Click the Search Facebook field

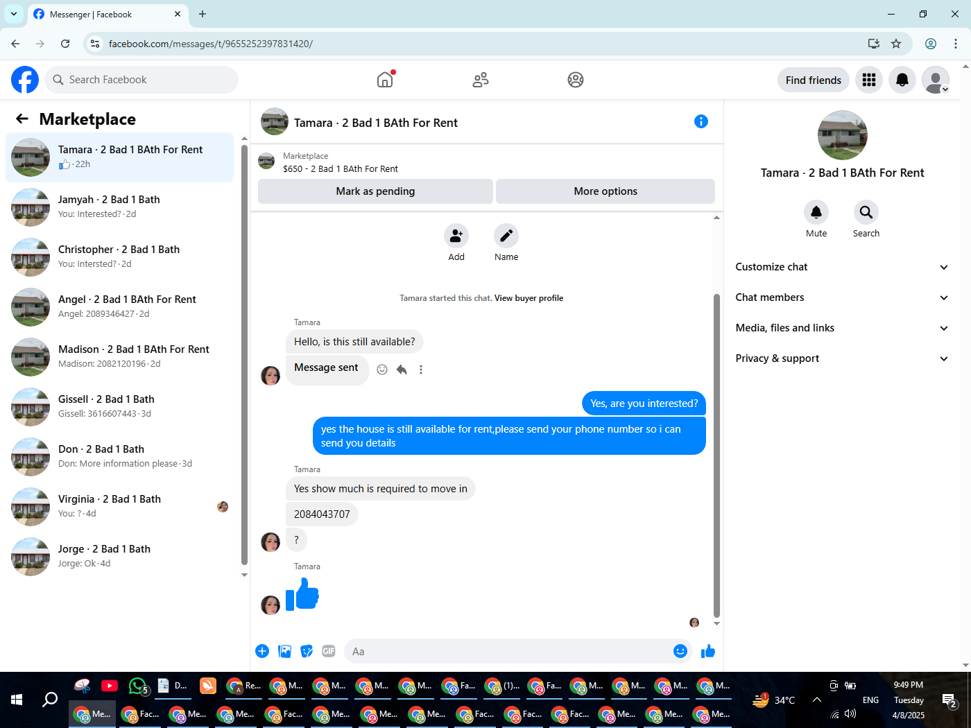click(141, 80)
